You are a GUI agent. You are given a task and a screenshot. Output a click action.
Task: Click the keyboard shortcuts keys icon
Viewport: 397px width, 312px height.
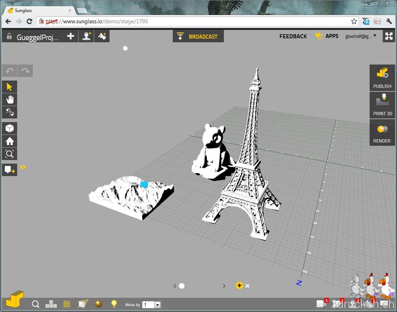51,304
